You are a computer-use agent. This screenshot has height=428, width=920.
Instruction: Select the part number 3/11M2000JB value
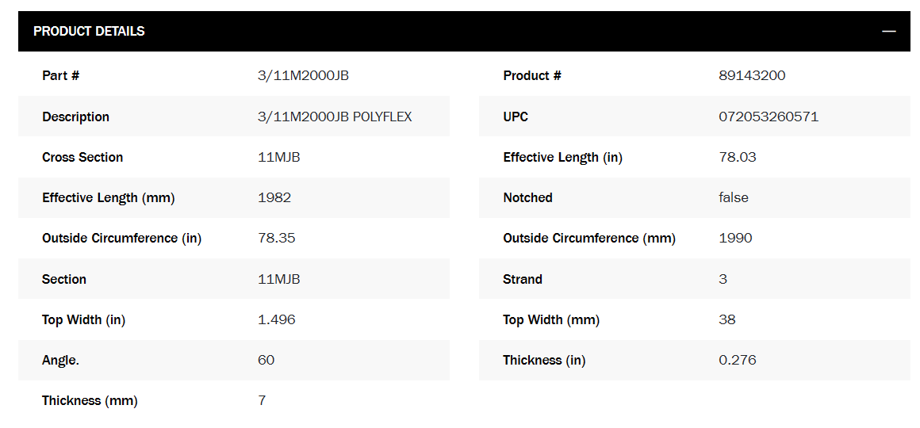[x=304, y=76]
